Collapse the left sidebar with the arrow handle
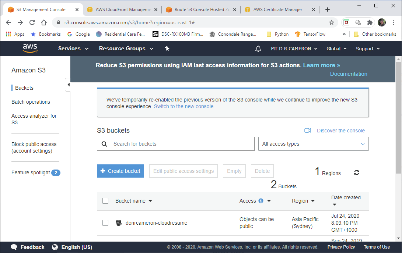The image size is (402, 253). click(68, 85)
